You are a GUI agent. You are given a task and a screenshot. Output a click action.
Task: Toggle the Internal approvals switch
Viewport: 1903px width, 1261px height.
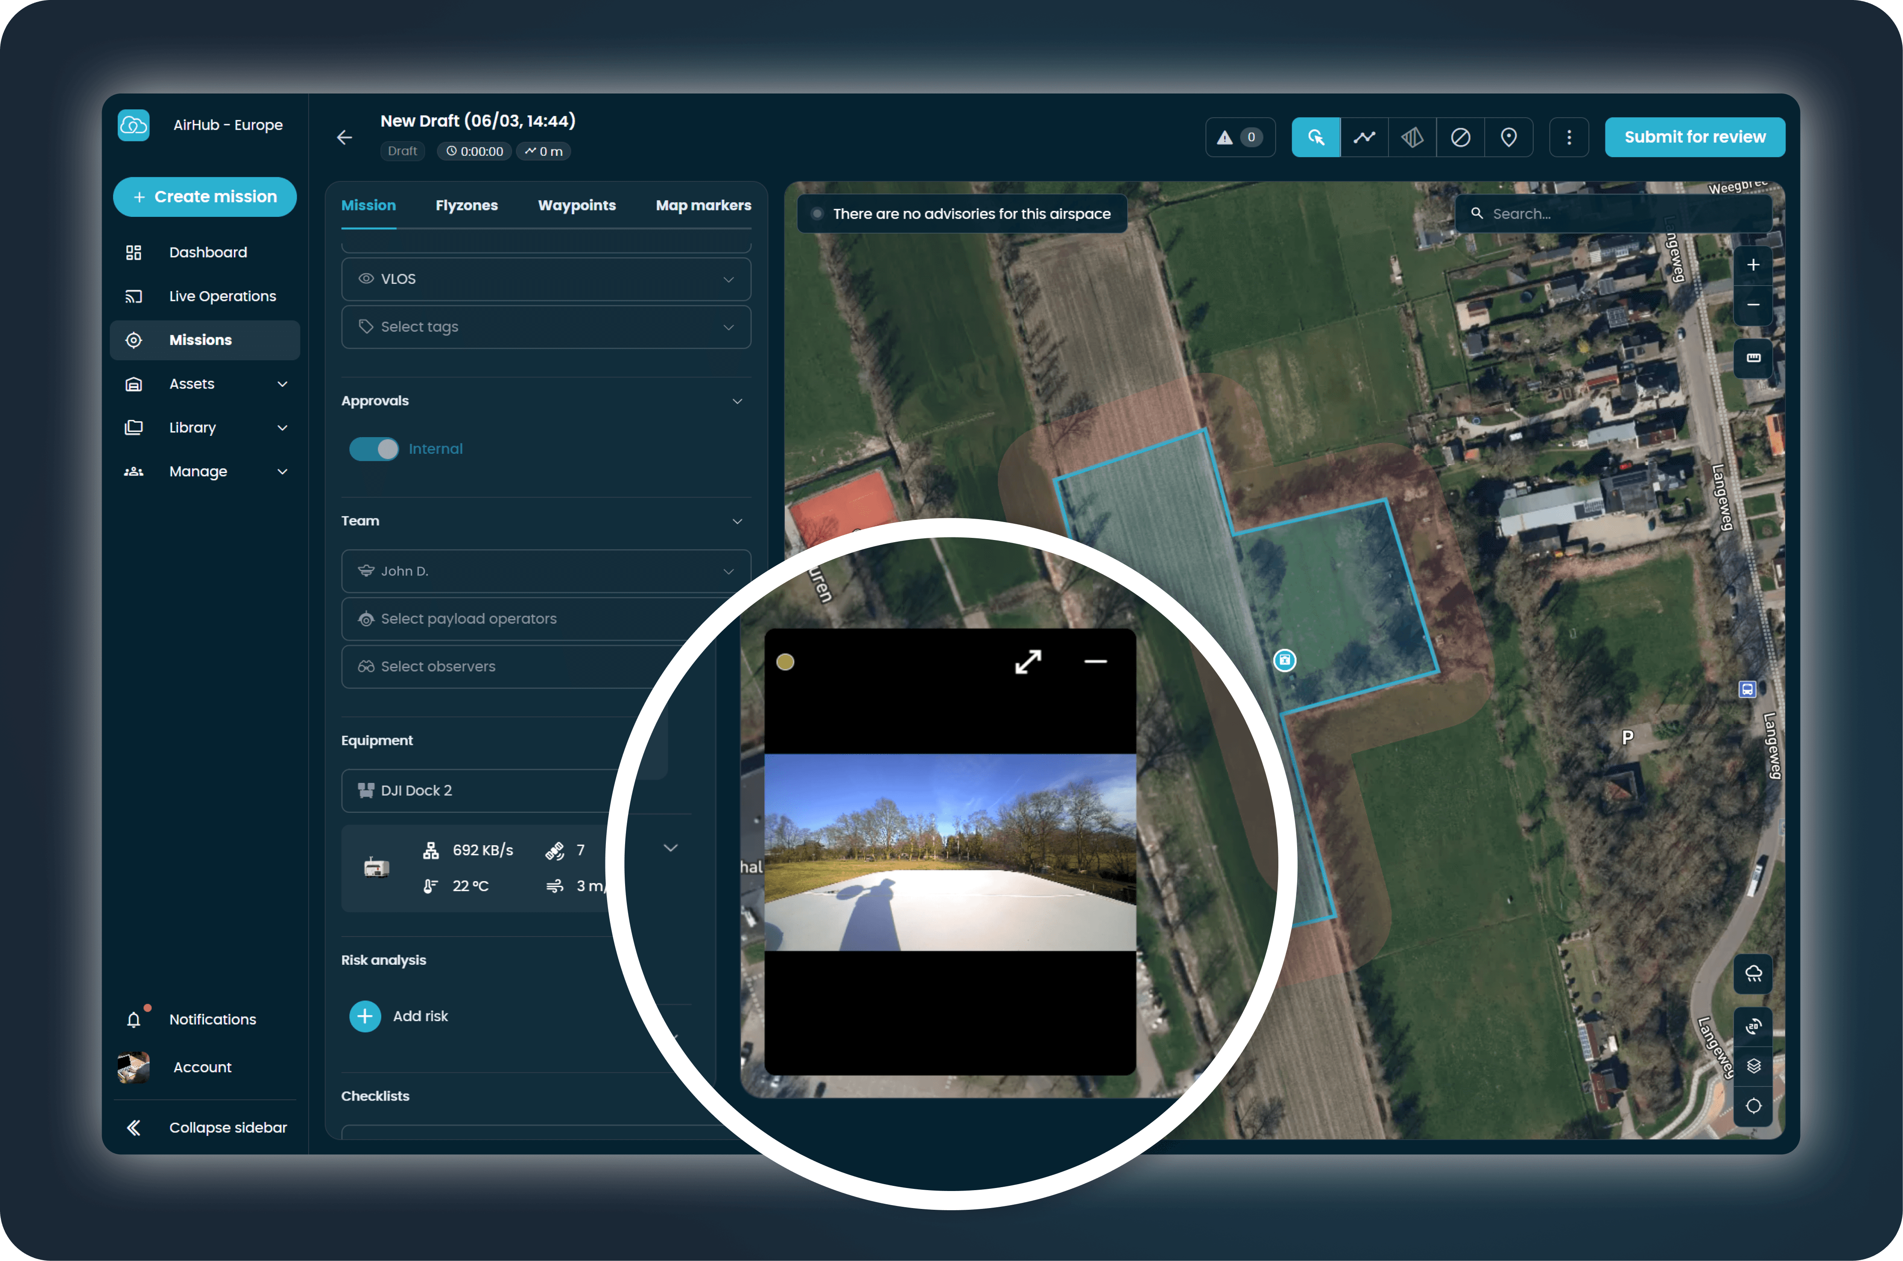tap(374, 449)
